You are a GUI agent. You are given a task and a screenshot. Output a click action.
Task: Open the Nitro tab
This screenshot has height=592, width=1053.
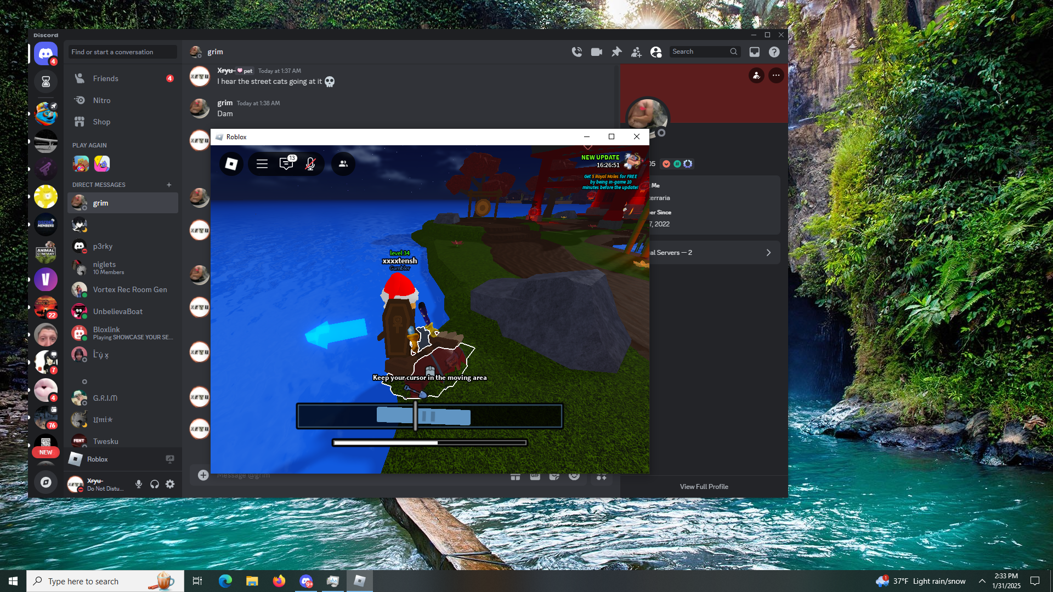(x=101, y=100)
